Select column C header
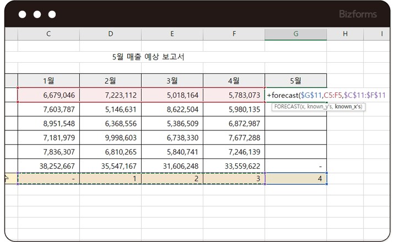 [48, 34]
